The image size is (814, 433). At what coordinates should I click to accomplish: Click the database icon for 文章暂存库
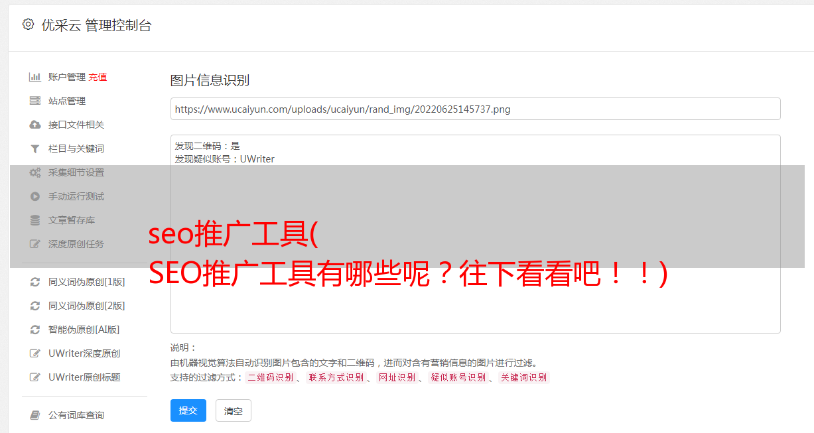(35, 220)
